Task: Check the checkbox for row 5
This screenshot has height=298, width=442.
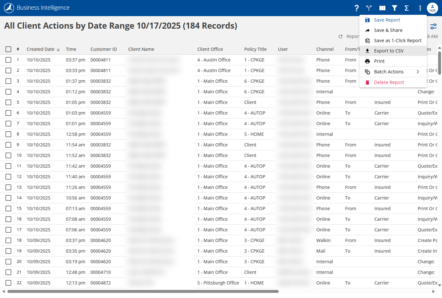Action: (x=8, y=102)
